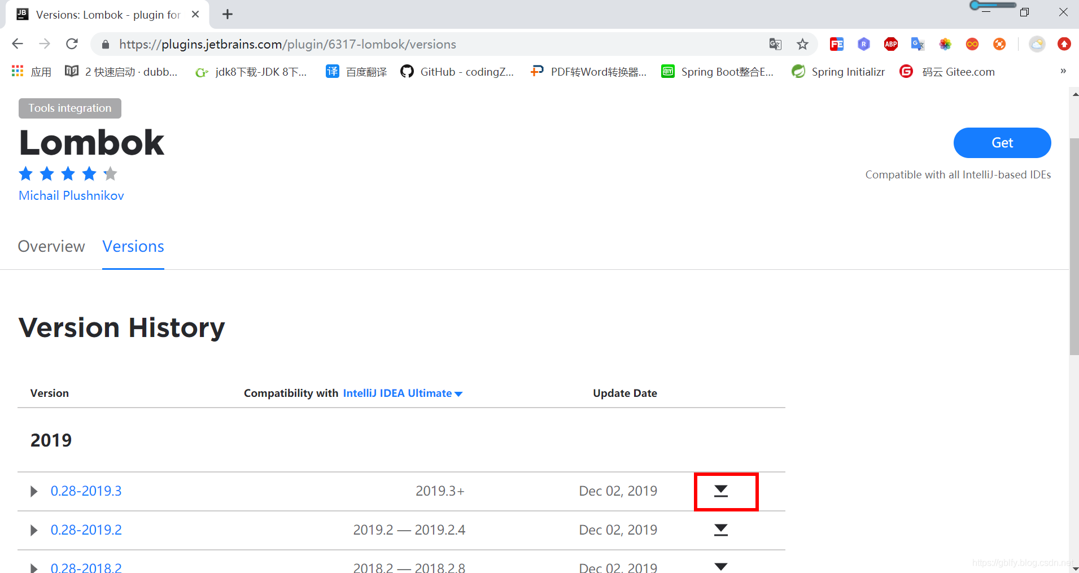Open the Gitee.com bookmark
Viewport: 1079px width, 573px height.
pyautogui.click(x=947, y=72)
